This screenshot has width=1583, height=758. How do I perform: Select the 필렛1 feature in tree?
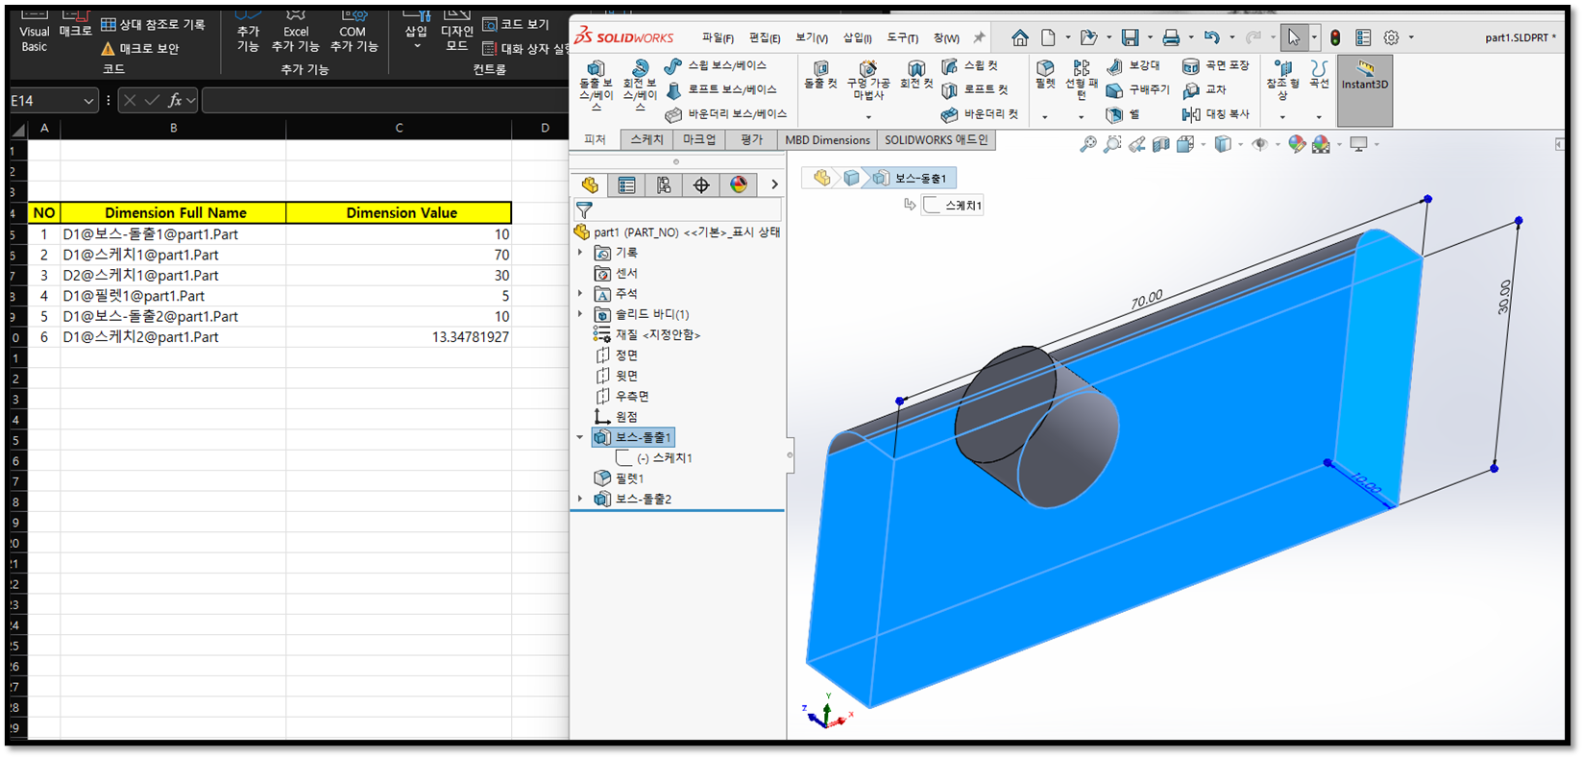click(619, 478)
